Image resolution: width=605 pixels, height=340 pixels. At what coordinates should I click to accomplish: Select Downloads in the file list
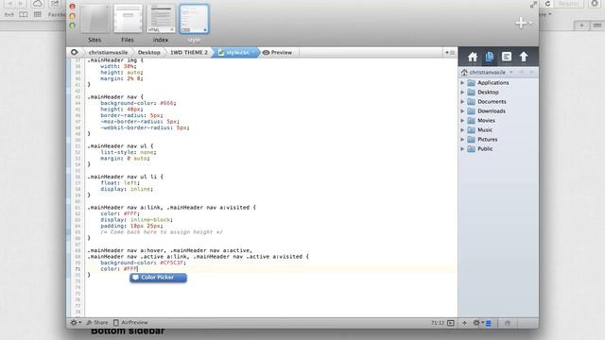coord(492,111)
